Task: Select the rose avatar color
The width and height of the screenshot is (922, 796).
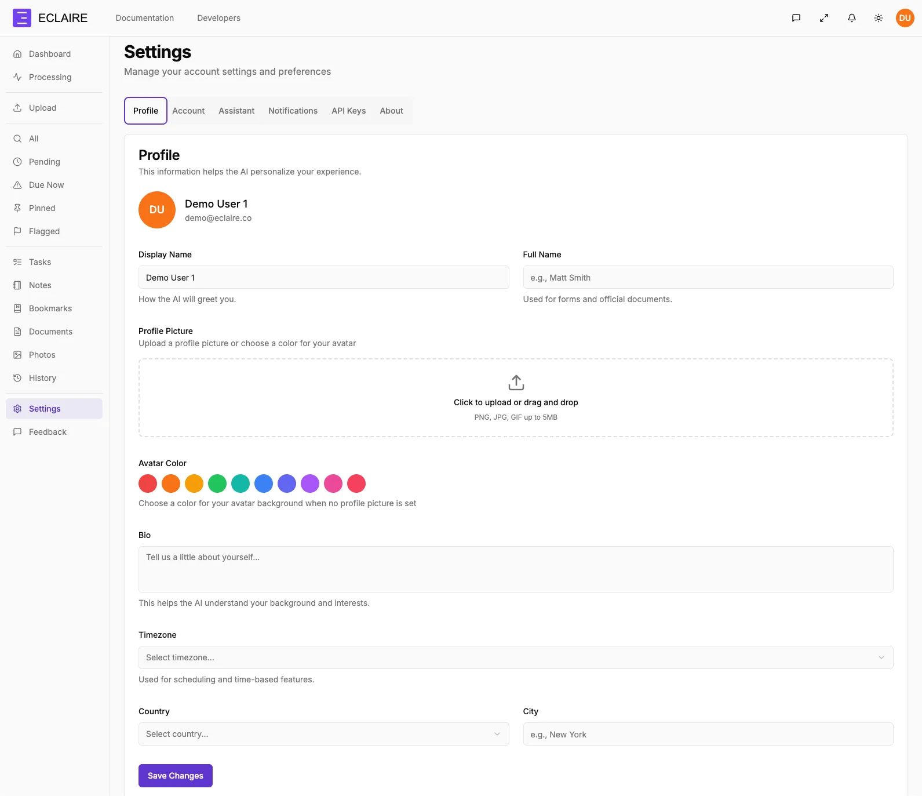Action: (x=356, y=484)
